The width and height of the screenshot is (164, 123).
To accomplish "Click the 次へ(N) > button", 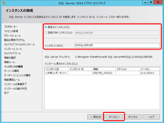I will [114, 117].
